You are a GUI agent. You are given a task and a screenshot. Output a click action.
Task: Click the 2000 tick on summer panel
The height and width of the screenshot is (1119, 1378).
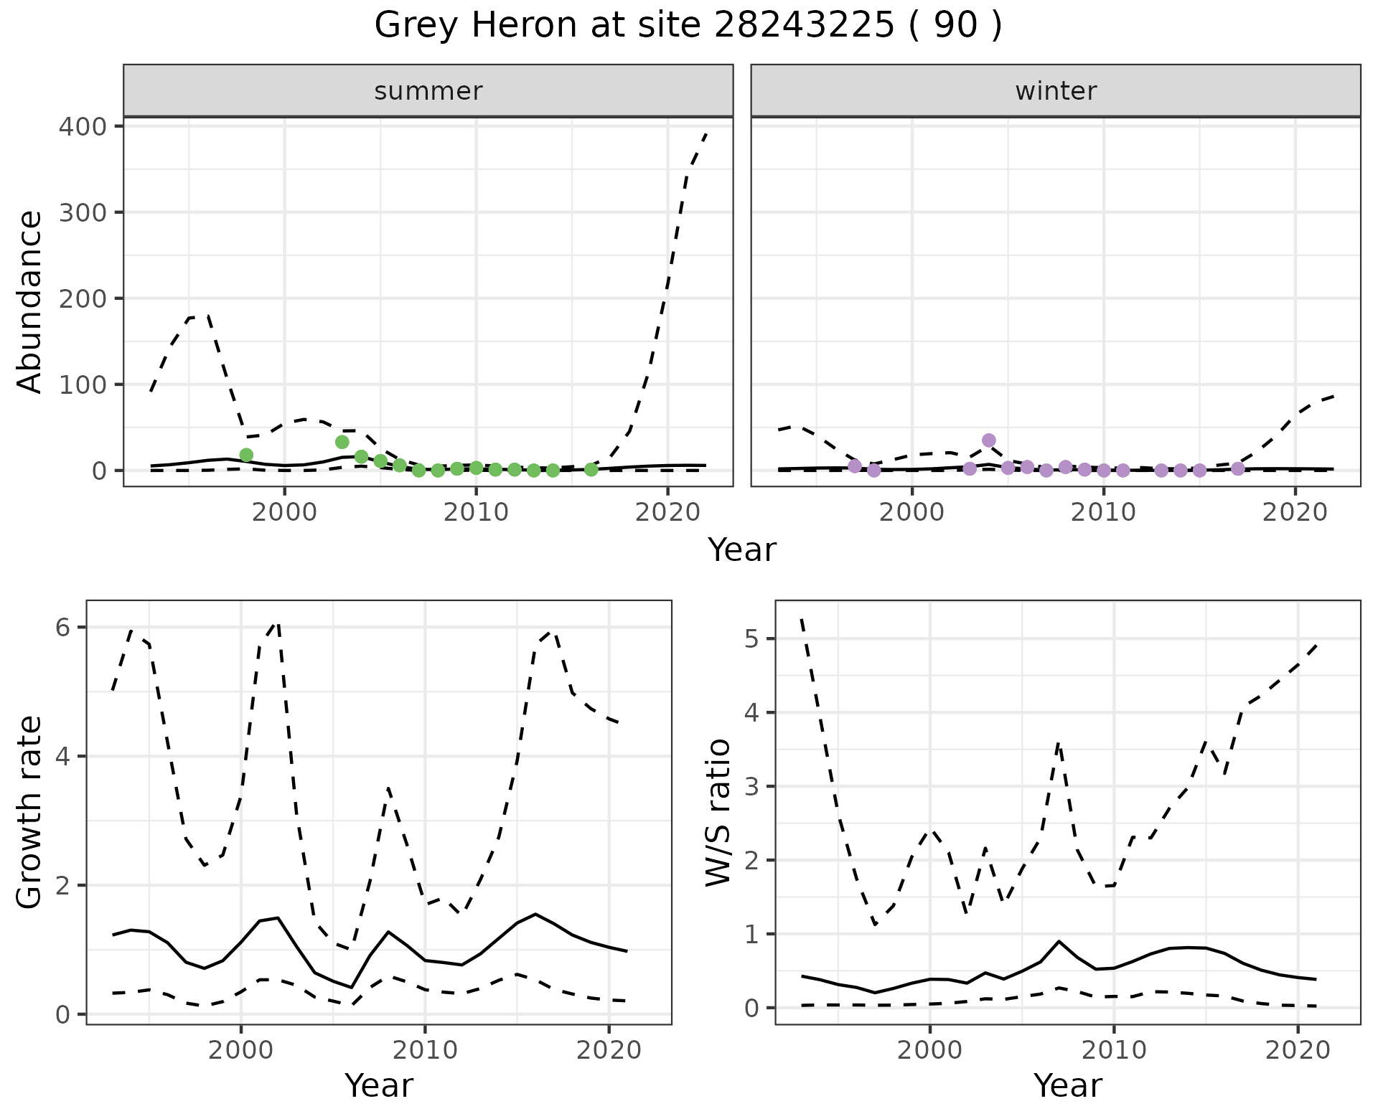pos(284,512)
